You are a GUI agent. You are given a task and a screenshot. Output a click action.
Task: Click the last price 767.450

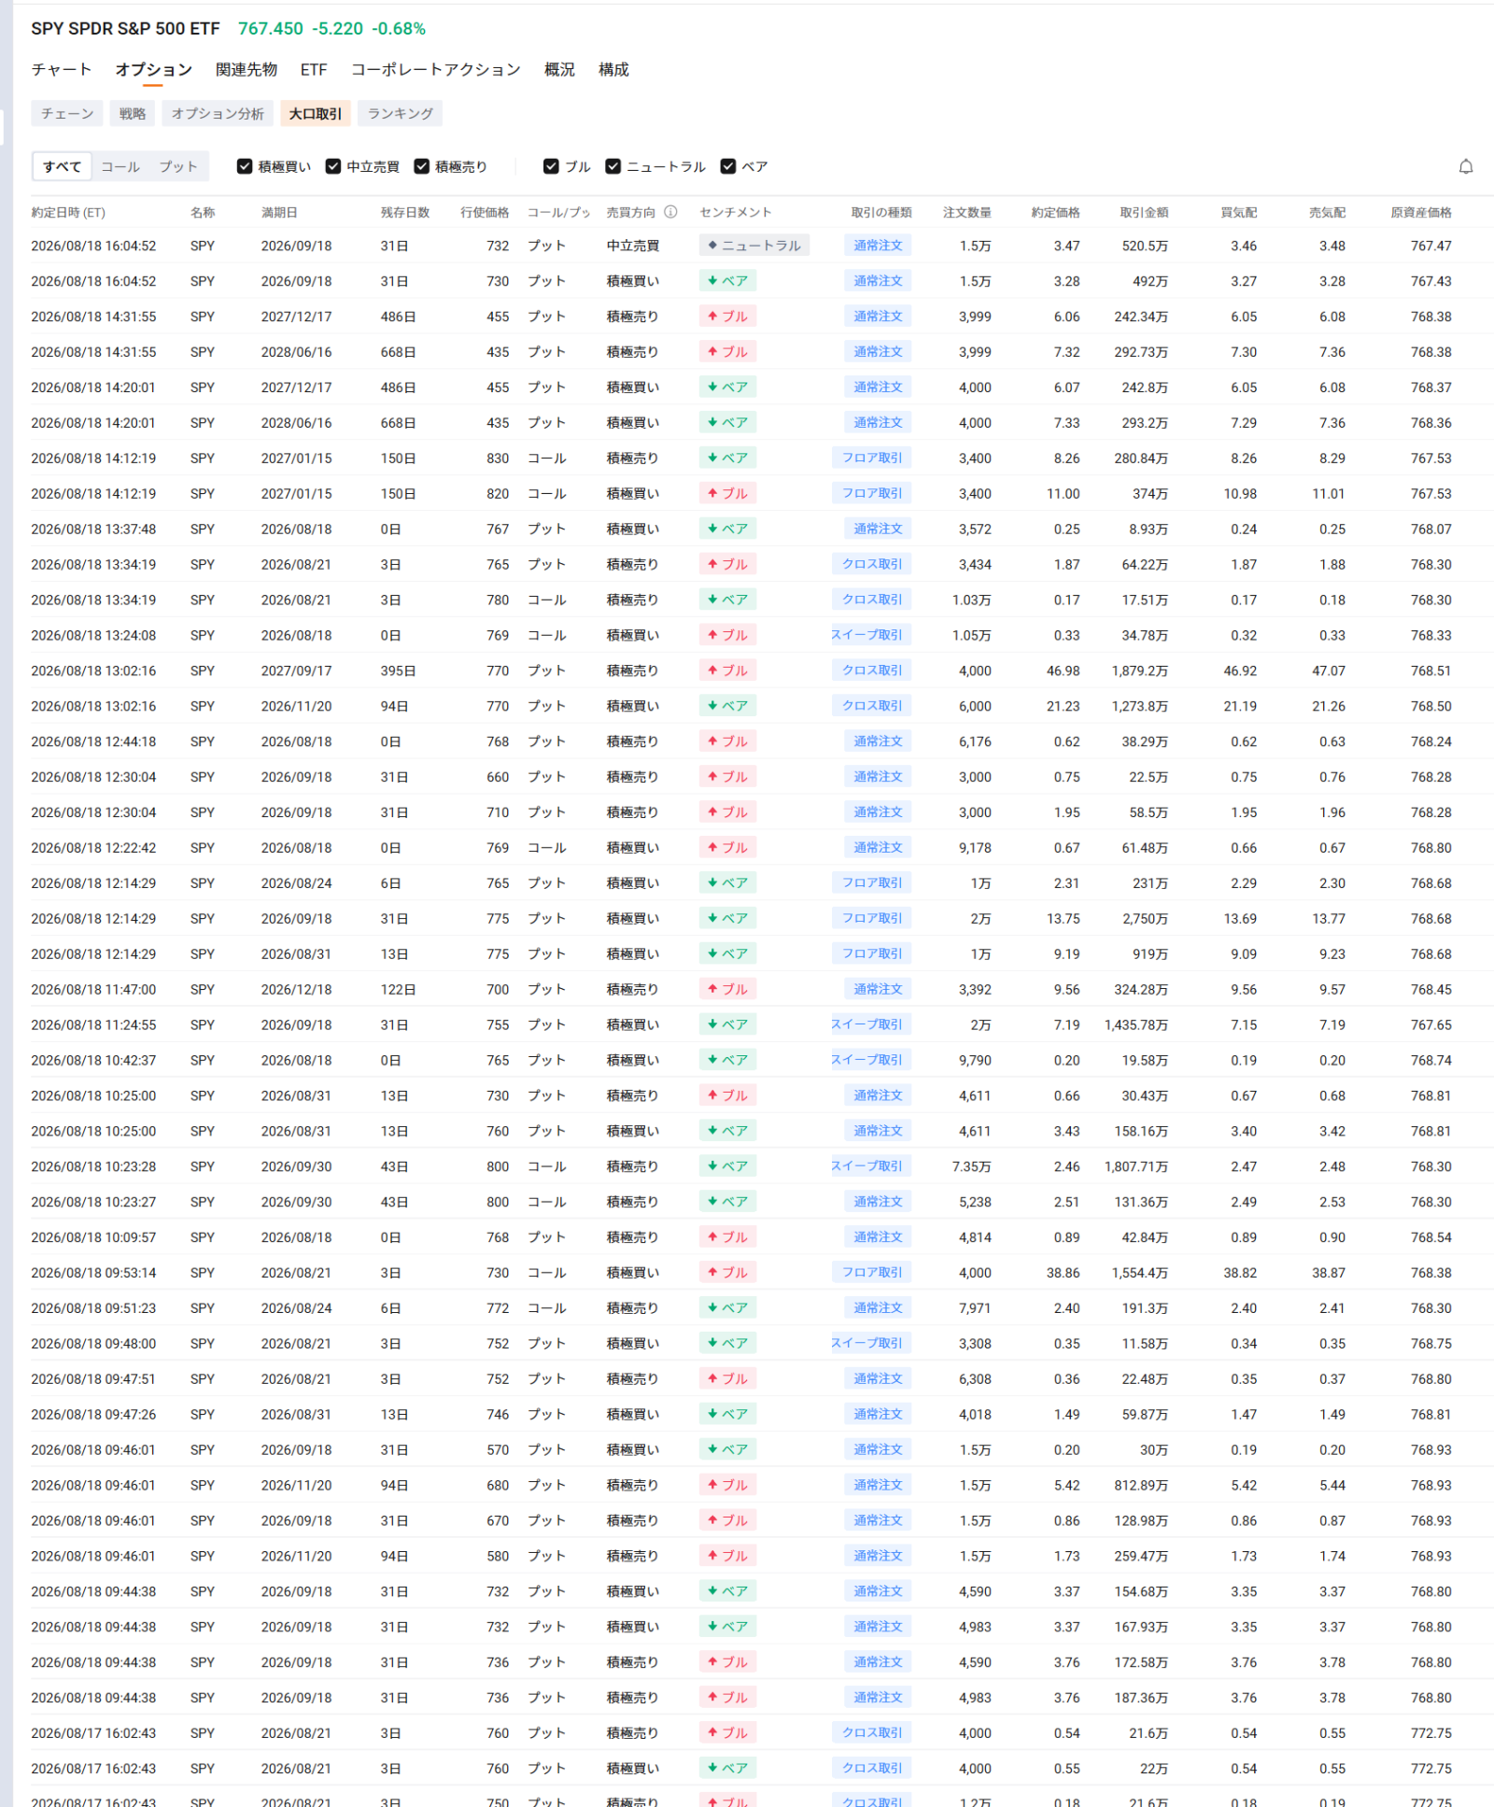click(271, 29)
